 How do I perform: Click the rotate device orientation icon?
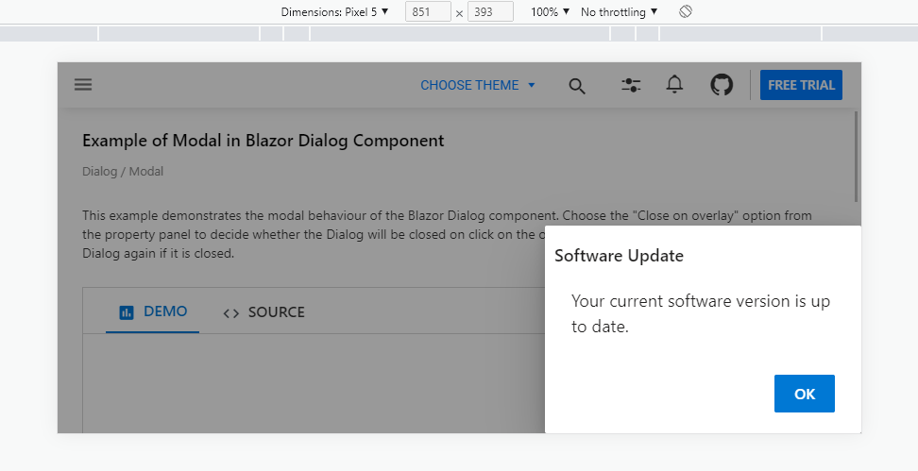(686, 11)
